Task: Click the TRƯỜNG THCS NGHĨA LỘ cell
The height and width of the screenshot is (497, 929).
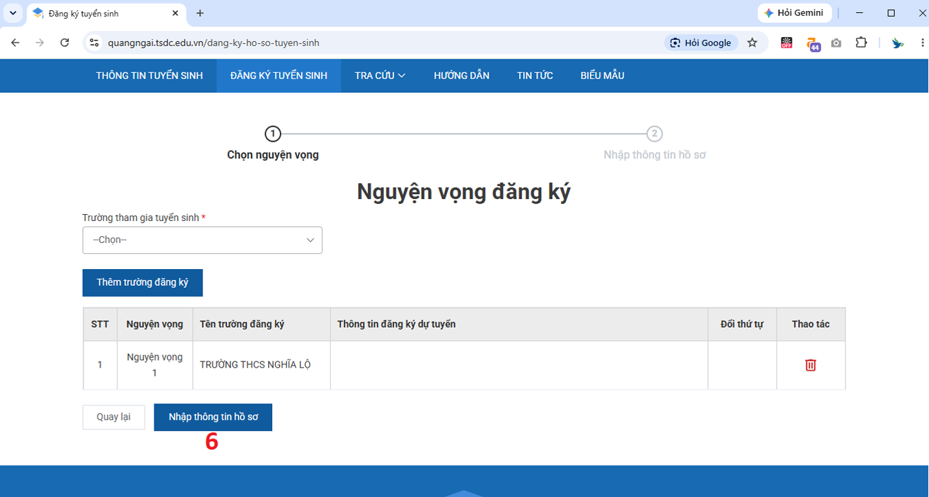Action: tap(261, 365)
